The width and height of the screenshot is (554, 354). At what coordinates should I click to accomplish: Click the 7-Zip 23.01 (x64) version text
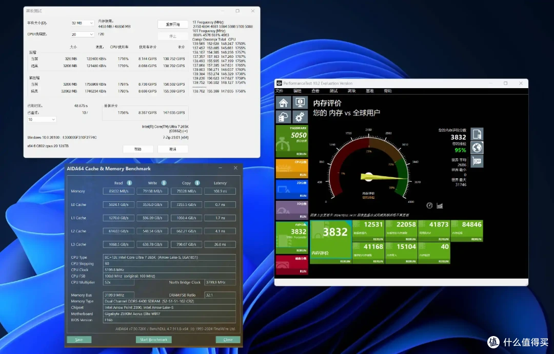click(x=175, y=138)
